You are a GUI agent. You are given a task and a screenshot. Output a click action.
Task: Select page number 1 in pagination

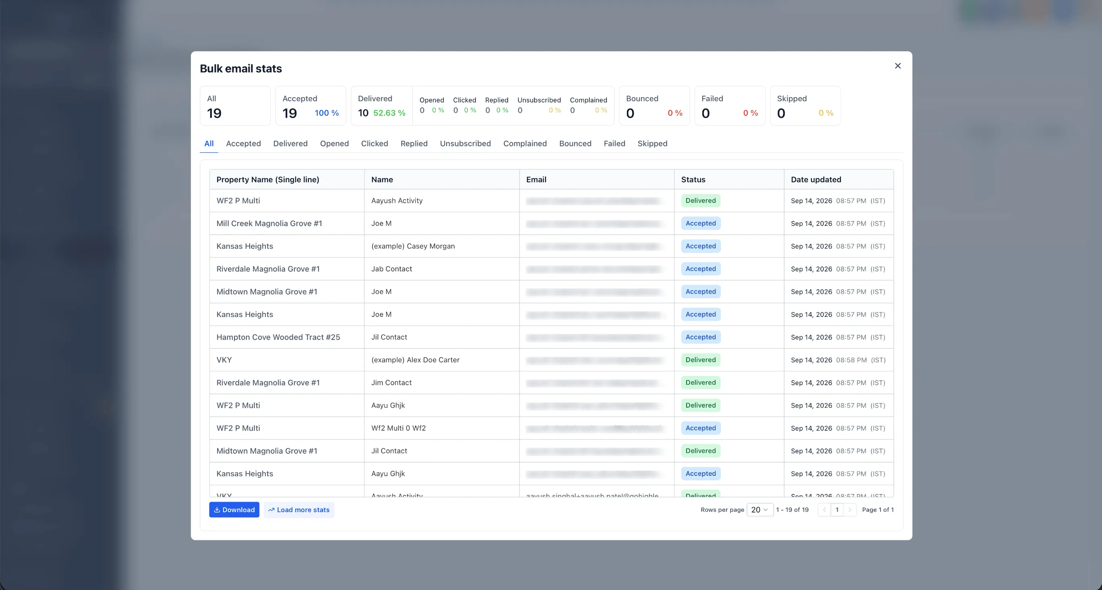coord(837,510)
